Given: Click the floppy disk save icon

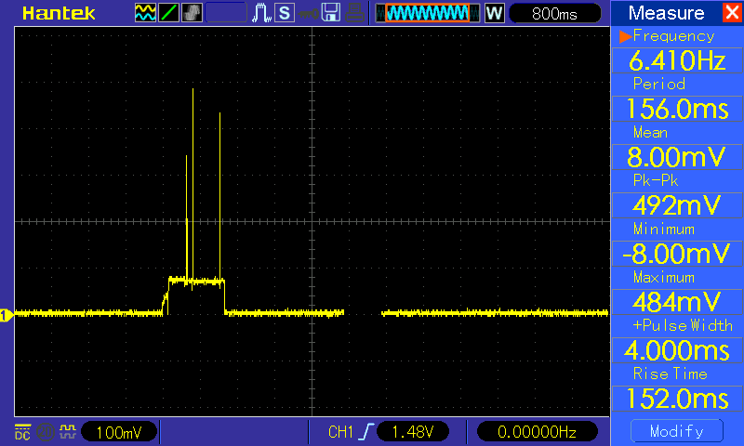Looking at the screenshot, I should coord(331,13).
